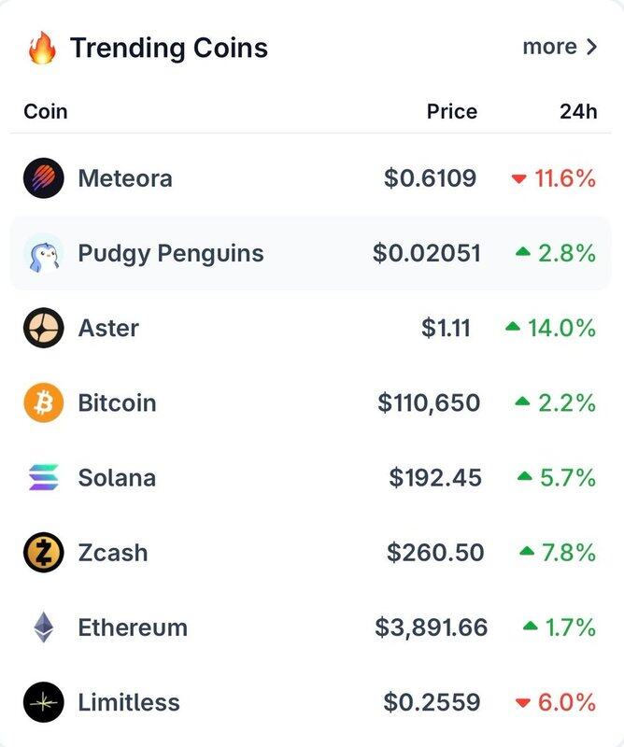Sort by the Coin column header
This screenshot has height=747, width=624.
pos(46,112)
